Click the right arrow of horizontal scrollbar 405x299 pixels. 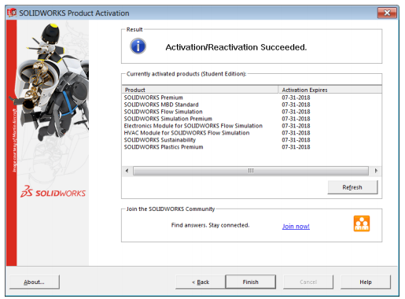click(x=376, y=171)
